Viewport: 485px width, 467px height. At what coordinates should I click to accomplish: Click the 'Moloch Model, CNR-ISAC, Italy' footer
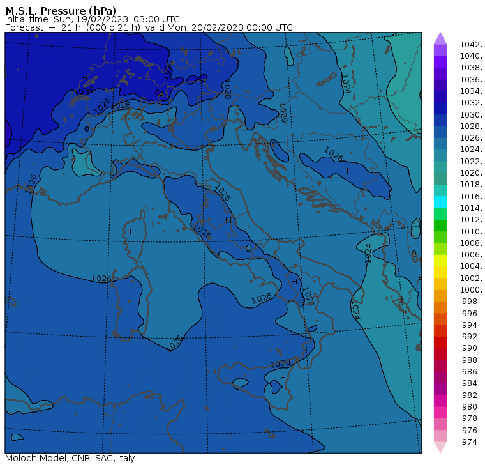[x=70, y=458]
